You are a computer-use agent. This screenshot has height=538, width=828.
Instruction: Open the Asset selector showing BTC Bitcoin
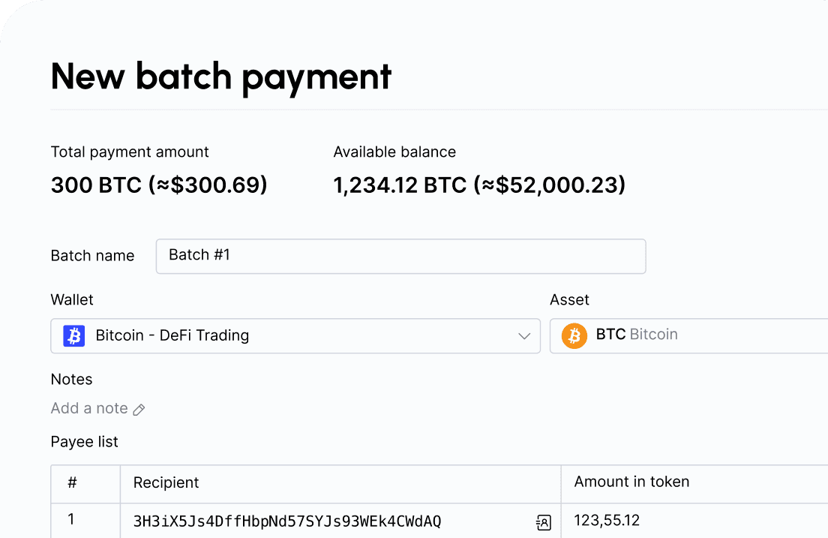[x=688, y=335]
